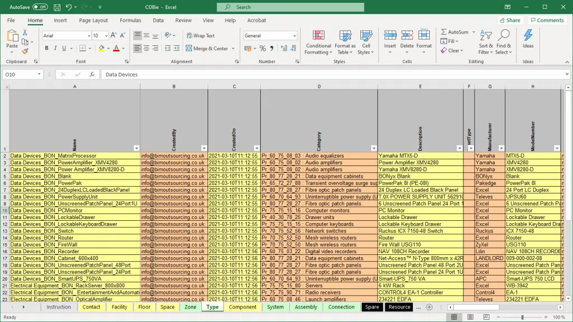Click the Save icon in title bar

57,7
